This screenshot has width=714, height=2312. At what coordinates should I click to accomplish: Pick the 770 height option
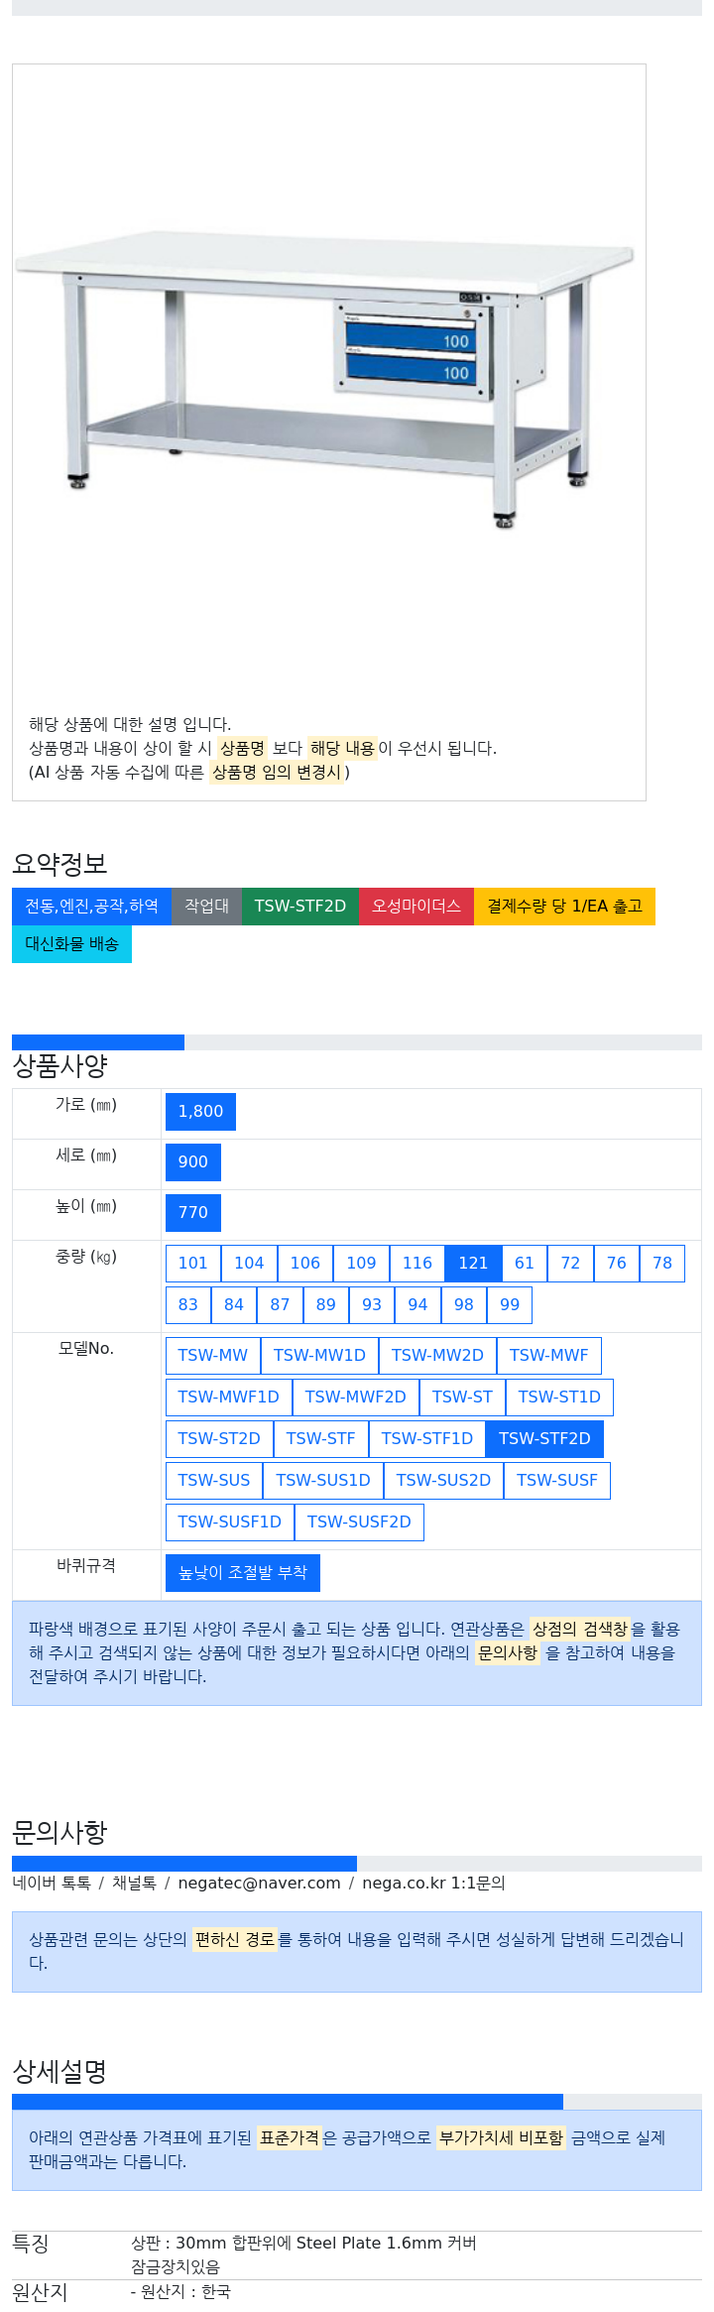(x=193, y=1213)
